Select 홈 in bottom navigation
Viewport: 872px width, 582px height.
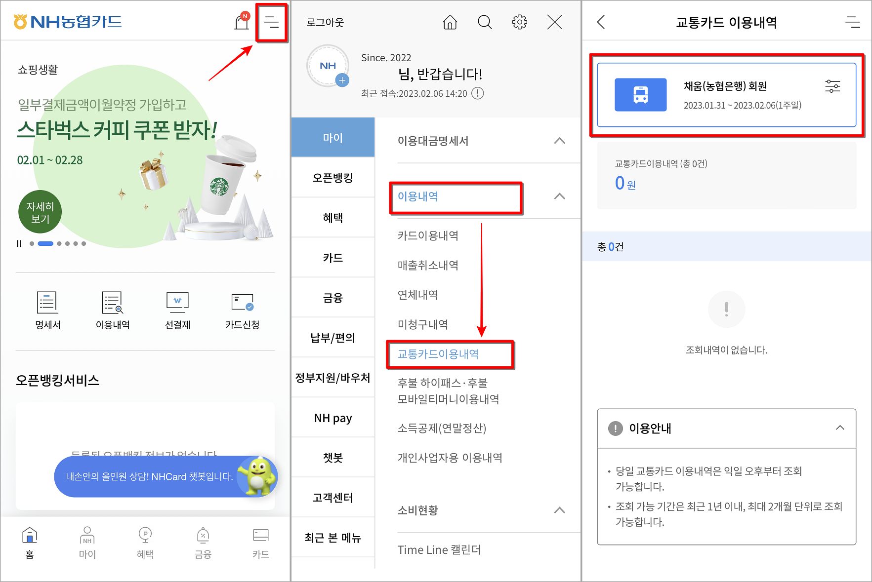click(30, 543)
